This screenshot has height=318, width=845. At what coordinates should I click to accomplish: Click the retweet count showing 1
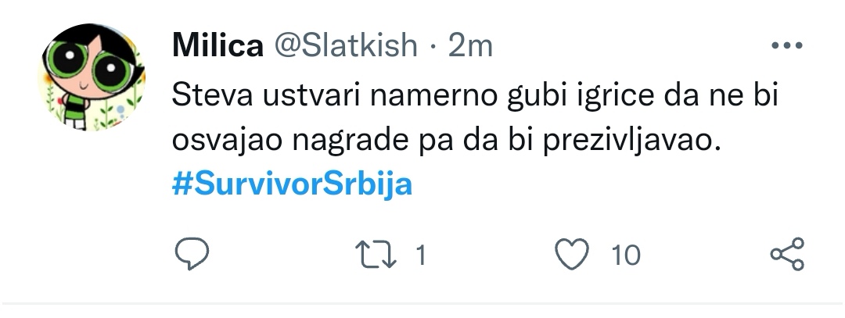click(422, 255)
